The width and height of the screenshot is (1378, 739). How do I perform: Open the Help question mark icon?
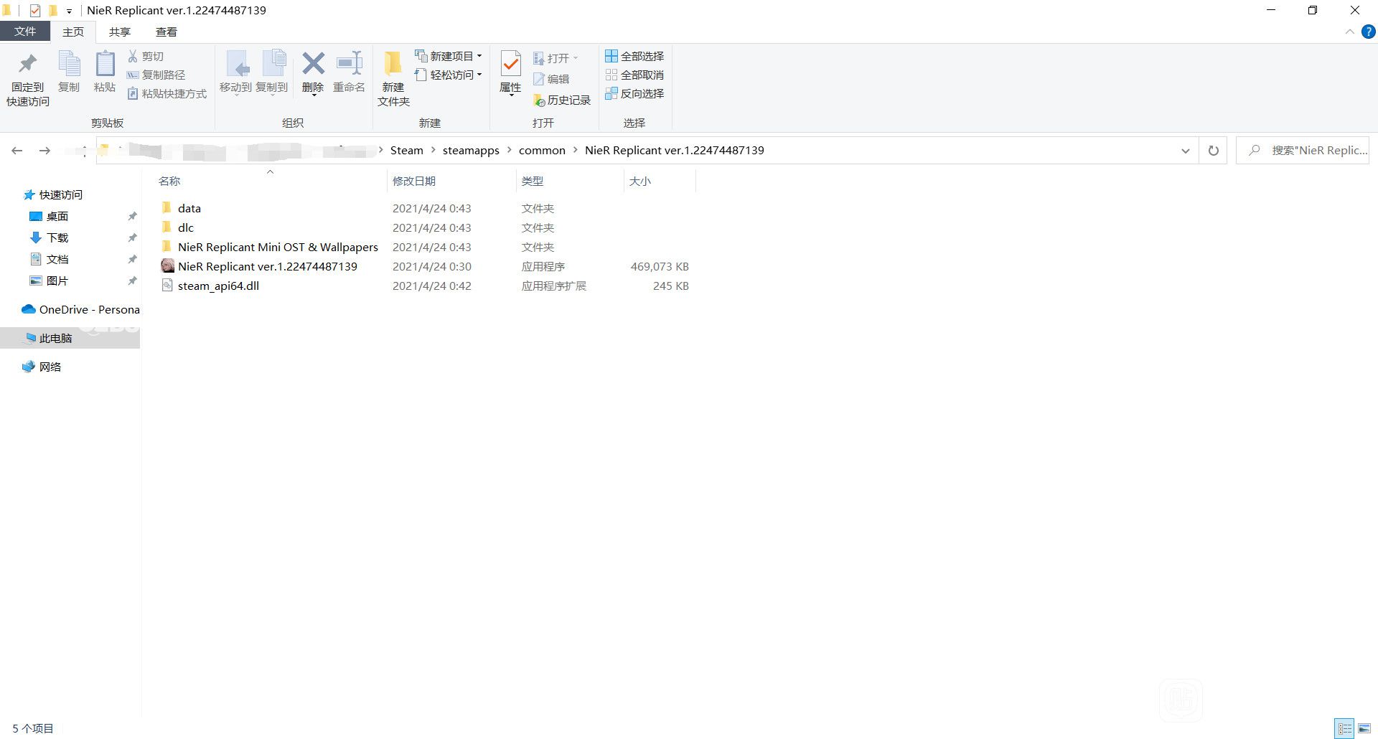1369,32
